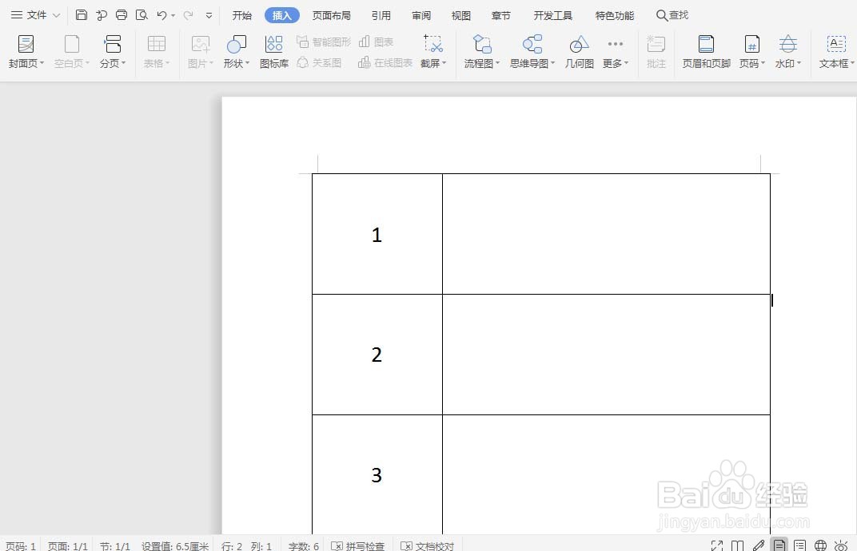Click table cell containing 2
This screenshot has width=857, height=551.
pos(377,355)
